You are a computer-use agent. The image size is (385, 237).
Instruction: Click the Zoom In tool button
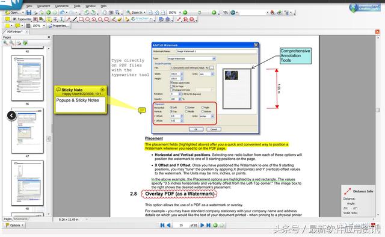pos(135,13)
